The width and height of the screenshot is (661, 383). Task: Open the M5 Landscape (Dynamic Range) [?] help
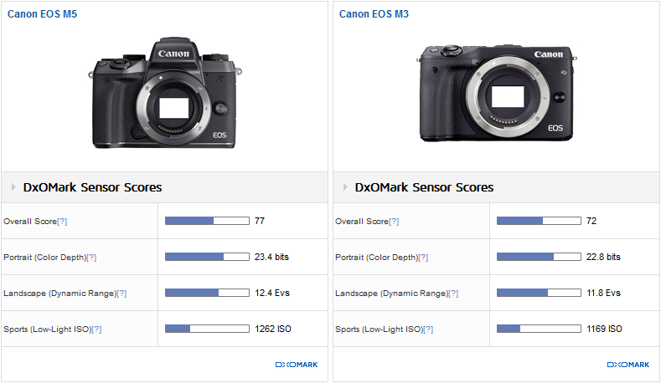coord(121,294)
